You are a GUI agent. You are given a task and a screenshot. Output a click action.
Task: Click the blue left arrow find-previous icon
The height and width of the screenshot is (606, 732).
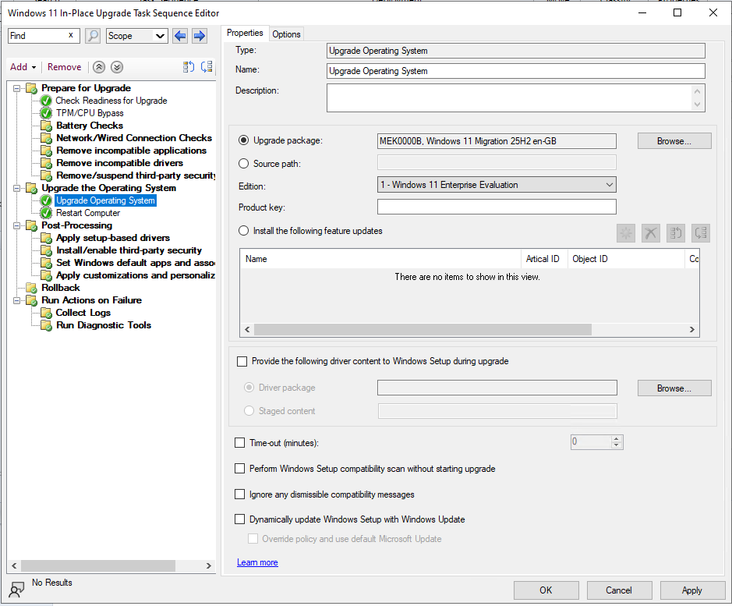point(180,36)
